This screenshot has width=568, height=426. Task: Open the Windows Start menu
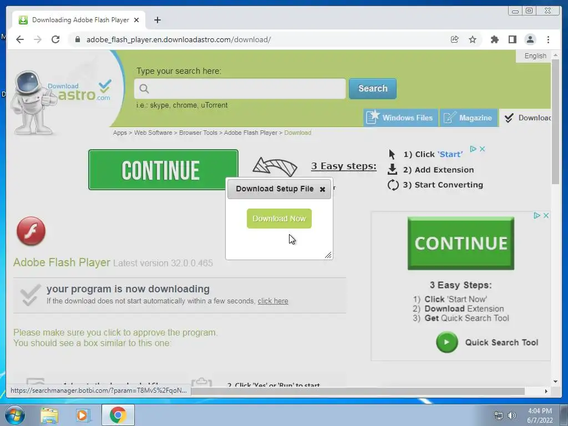15,415
